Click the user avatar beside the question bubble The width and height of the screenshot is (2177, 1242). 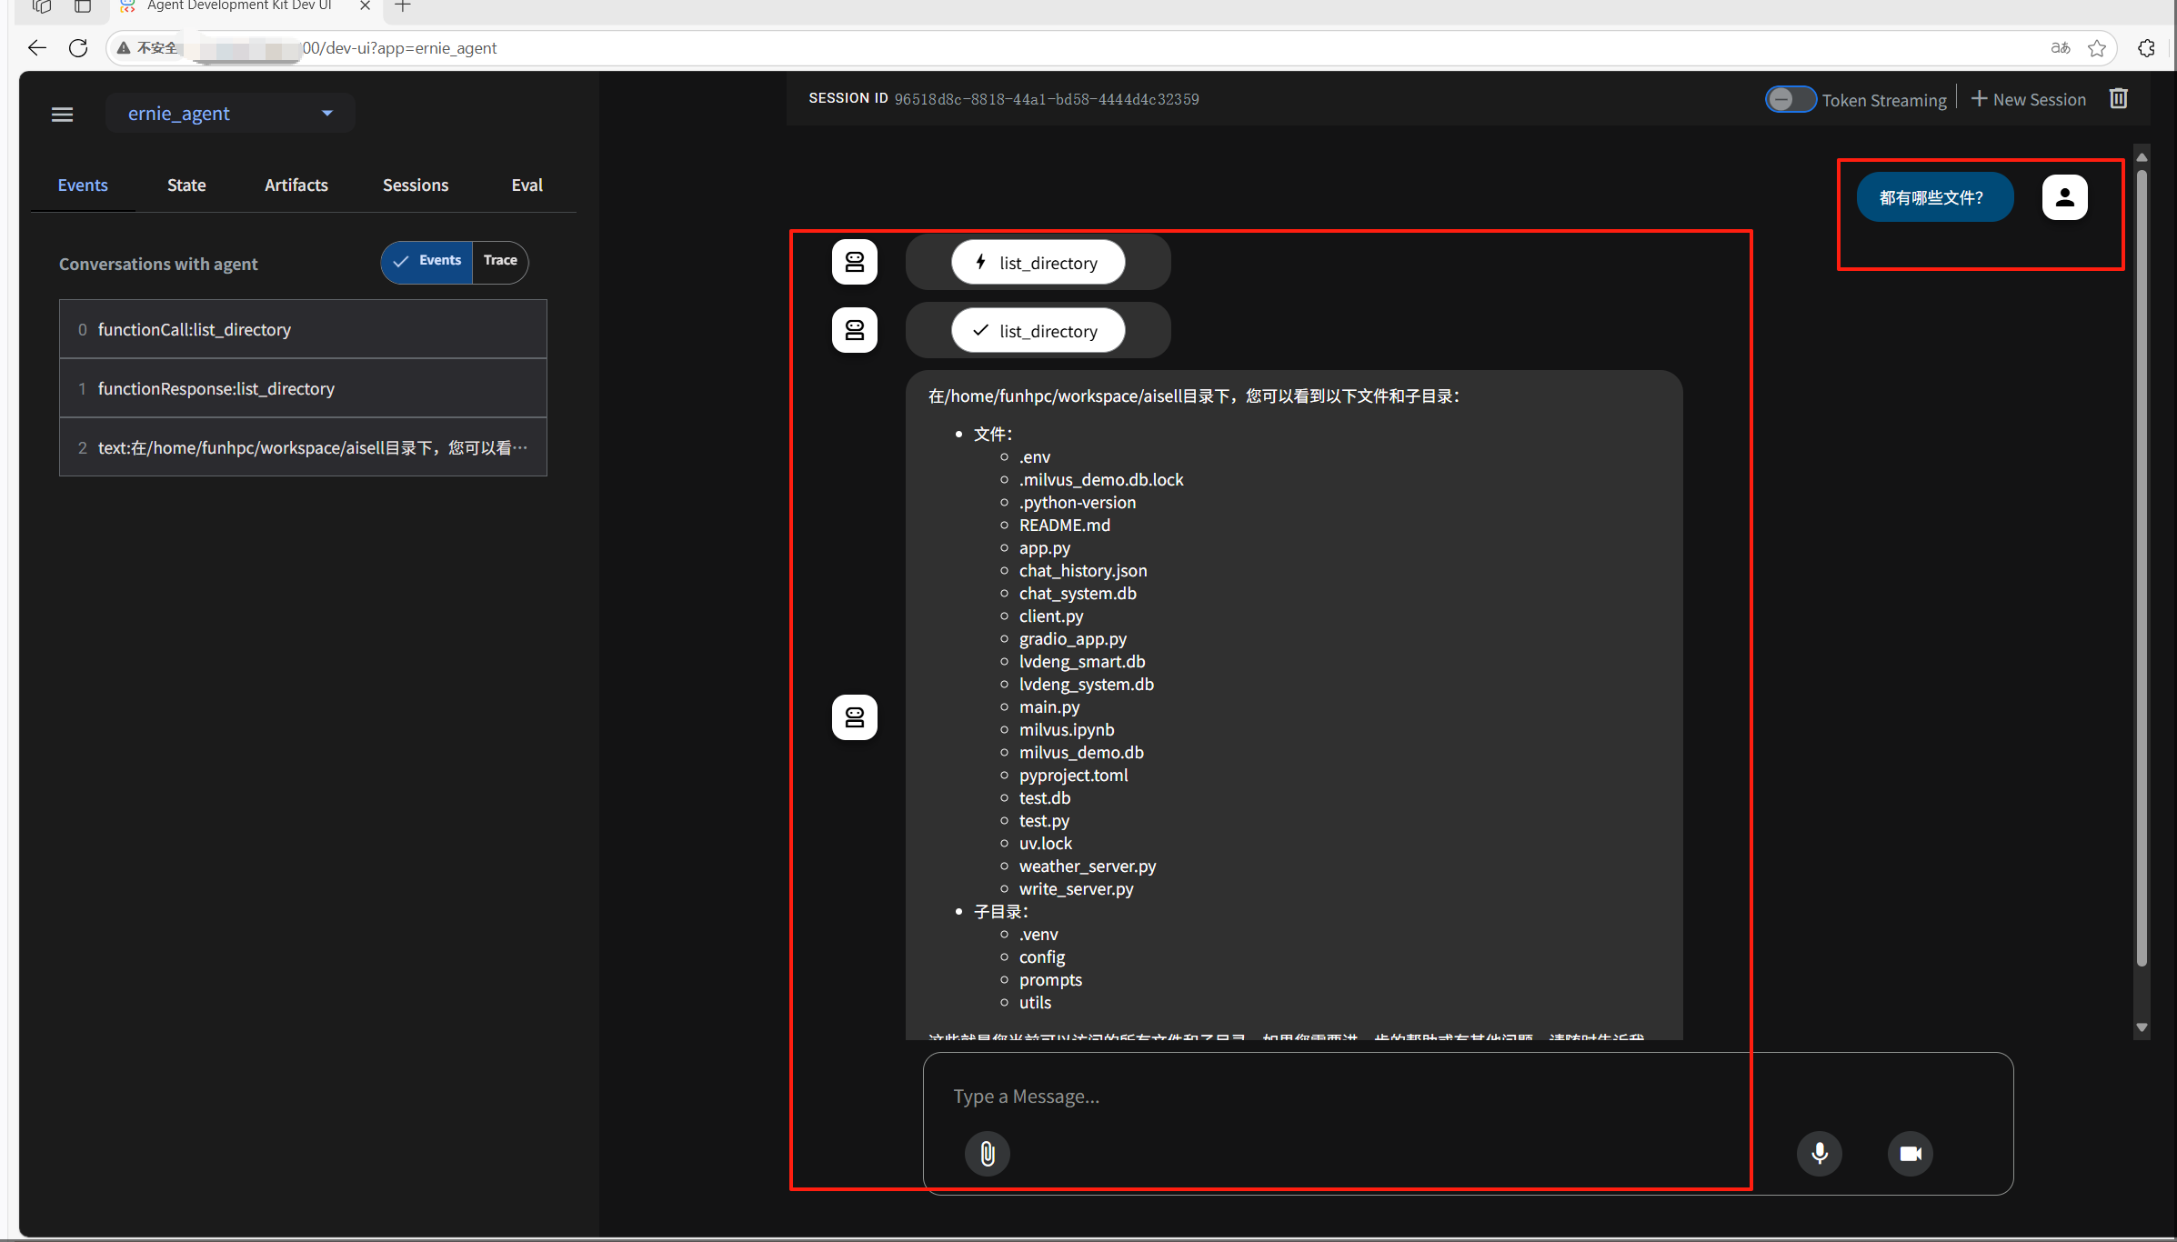point(2064,196)
